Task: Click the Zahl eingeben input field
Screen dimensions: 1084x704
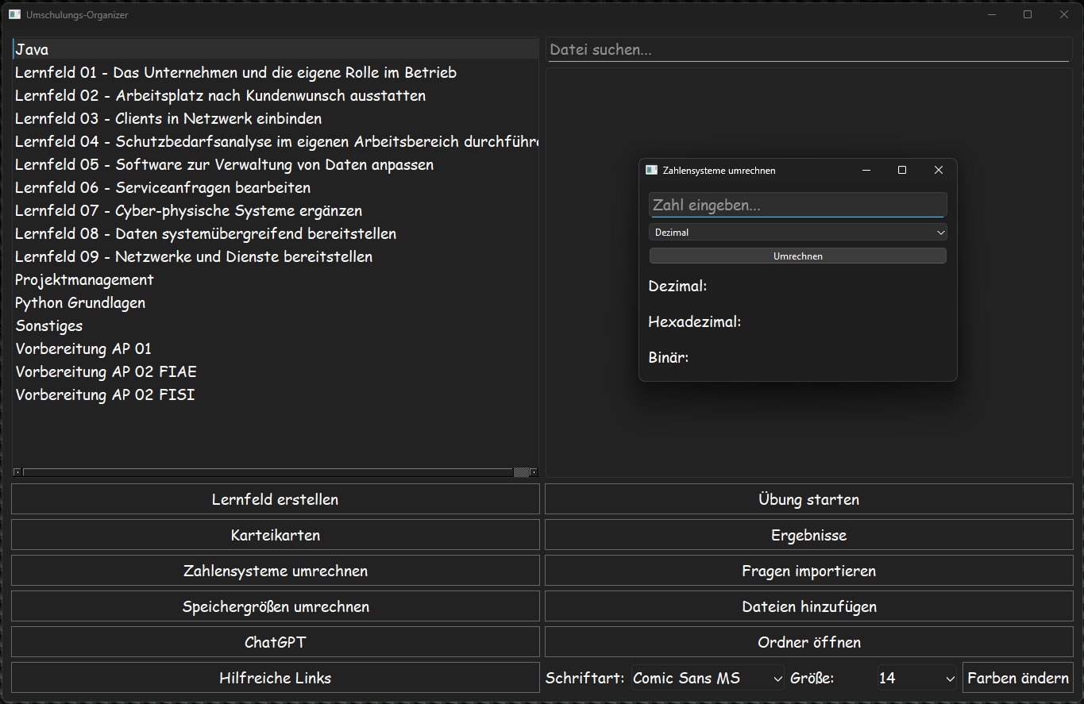Action: tap(798, 205)
